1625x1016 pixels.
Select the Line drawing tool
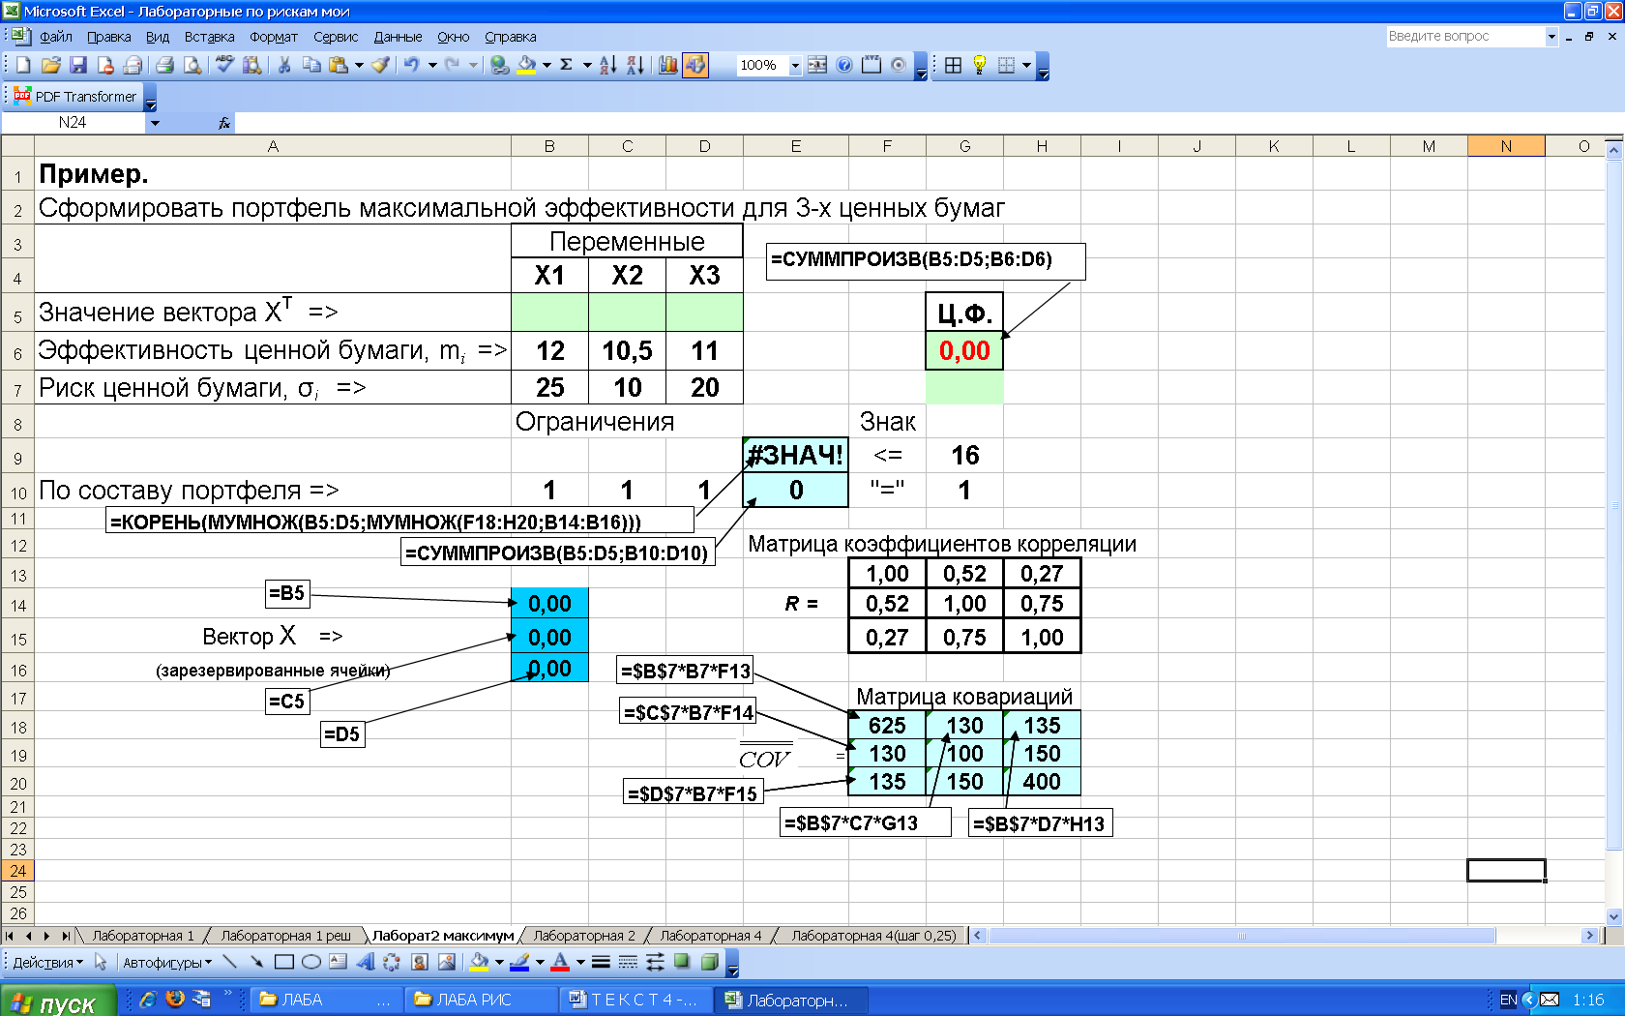click(229, 962)
